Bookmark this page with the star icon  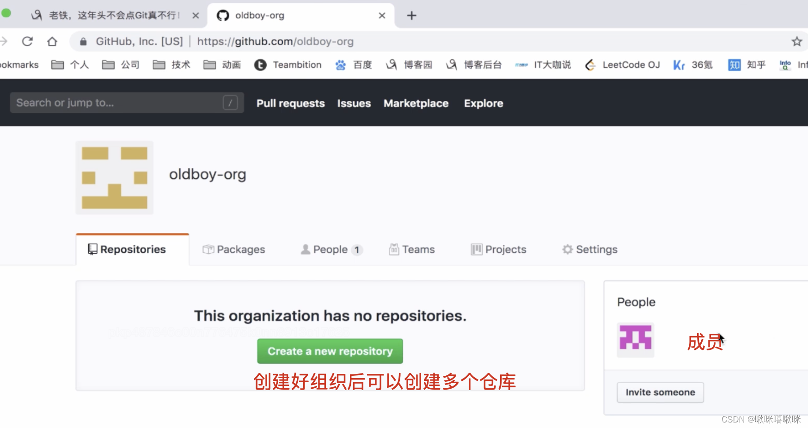(797, 42)
